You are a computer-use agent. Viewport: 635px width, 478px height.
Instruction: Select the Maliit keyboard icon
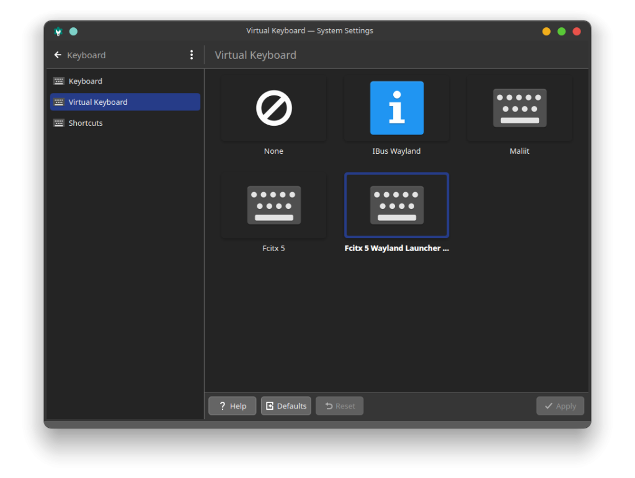[520, 108]
